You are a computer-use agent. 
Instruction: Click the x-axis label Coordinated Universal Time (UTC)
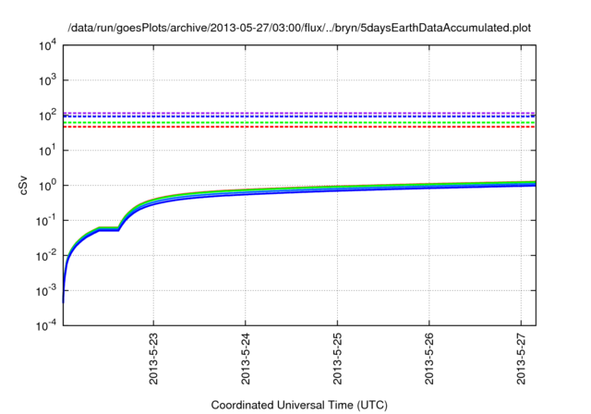[x=299, y=405]
